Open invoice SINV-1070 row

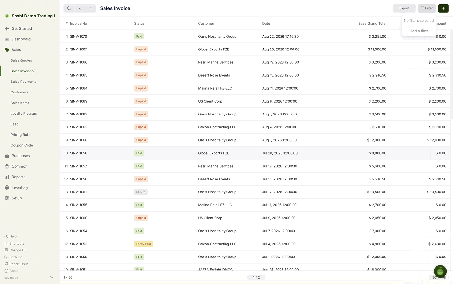point(255,37)
